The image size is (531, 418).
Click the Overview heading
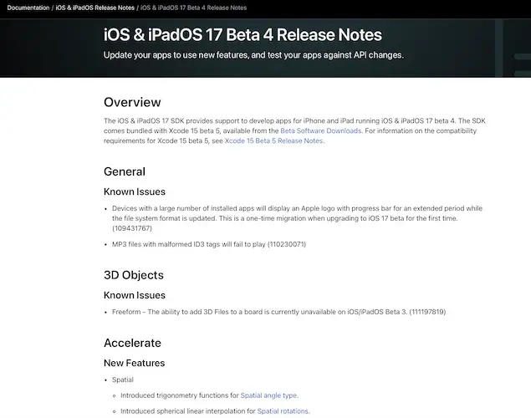132,102
